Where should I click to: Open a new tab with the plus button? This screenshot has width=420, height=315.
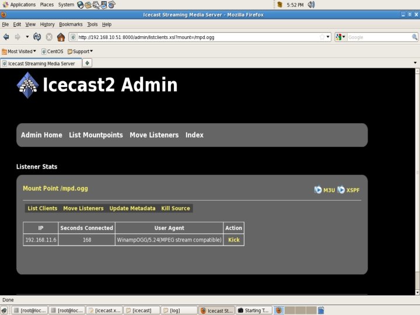(87, 63)
